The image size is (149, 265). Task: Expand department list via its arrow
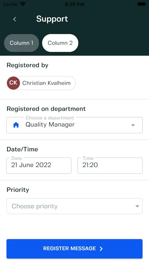coord(133,125)
